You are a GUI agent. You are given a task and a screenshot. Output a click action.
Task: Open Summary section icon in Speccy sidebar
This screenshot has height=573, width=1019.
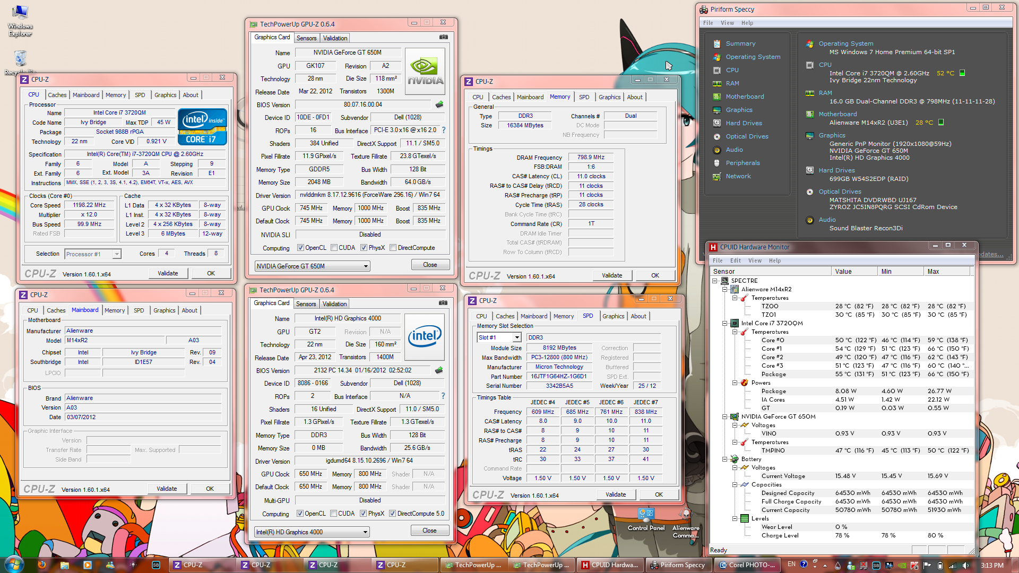coord(717,44)
